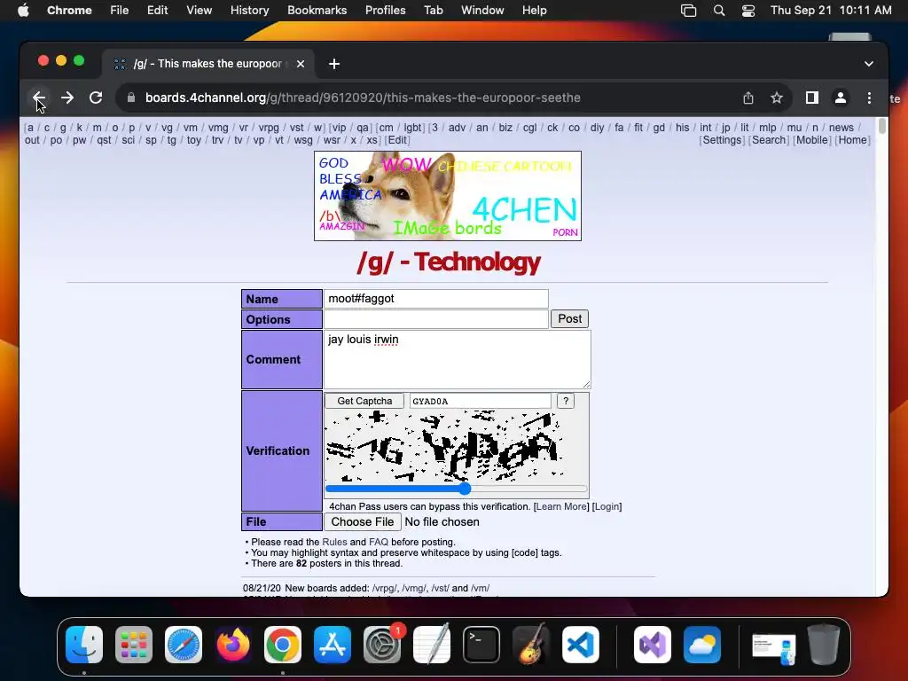
Task: Launch Finder from the Dock
Action: click(x=84, y=645)
